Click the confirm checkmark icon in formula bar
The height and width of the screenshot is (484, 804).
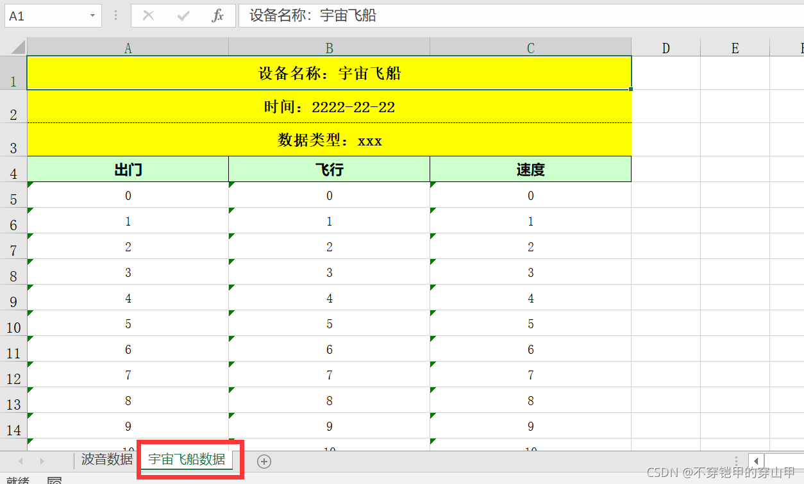[x=183, y=15]
